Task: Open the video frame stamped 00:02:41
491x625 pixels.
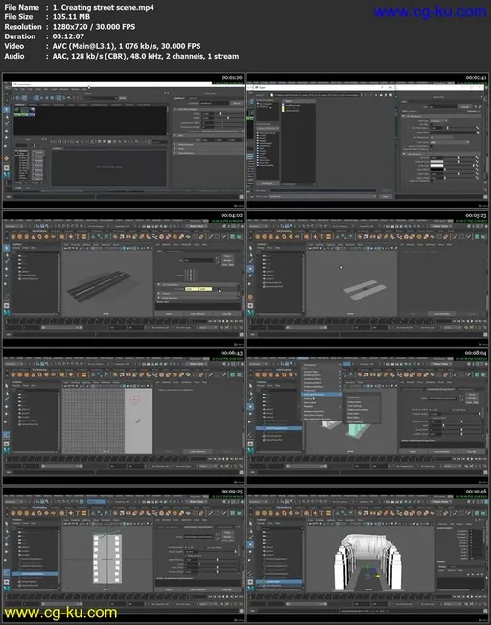Action: [367, 141]
